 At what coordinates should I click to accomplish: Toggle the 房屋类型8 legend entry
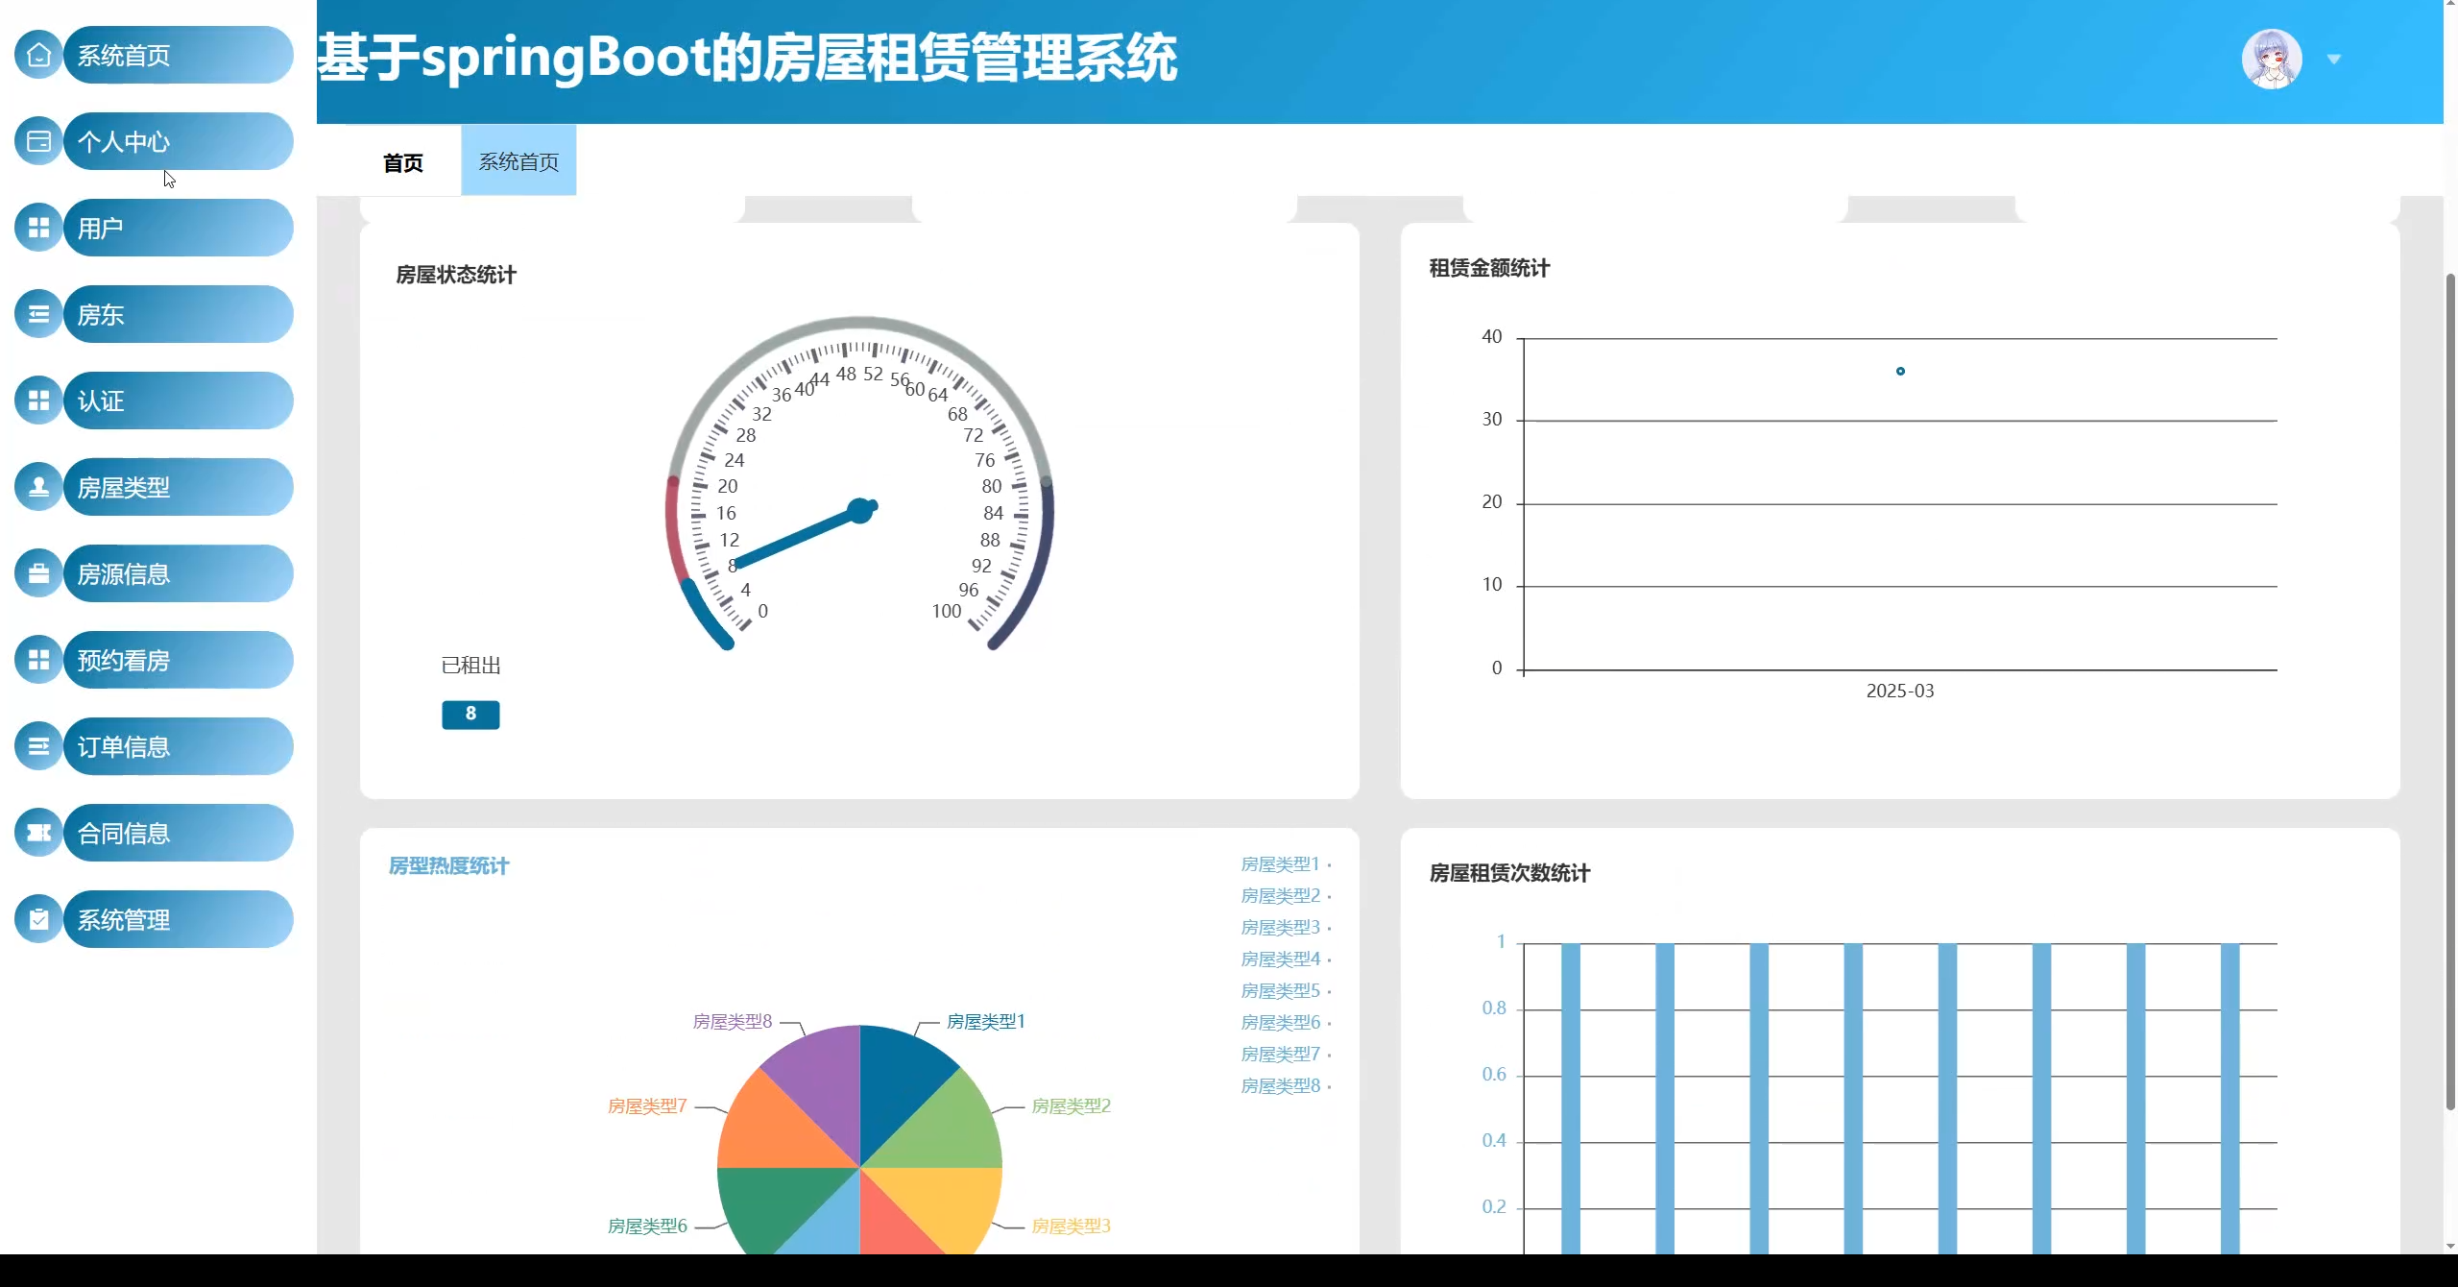point(1280,1085)
